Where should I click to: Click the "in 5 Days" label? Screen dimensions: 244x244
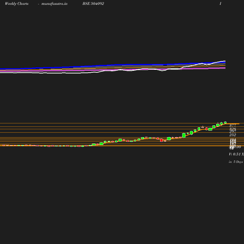[x=236, y=162]
